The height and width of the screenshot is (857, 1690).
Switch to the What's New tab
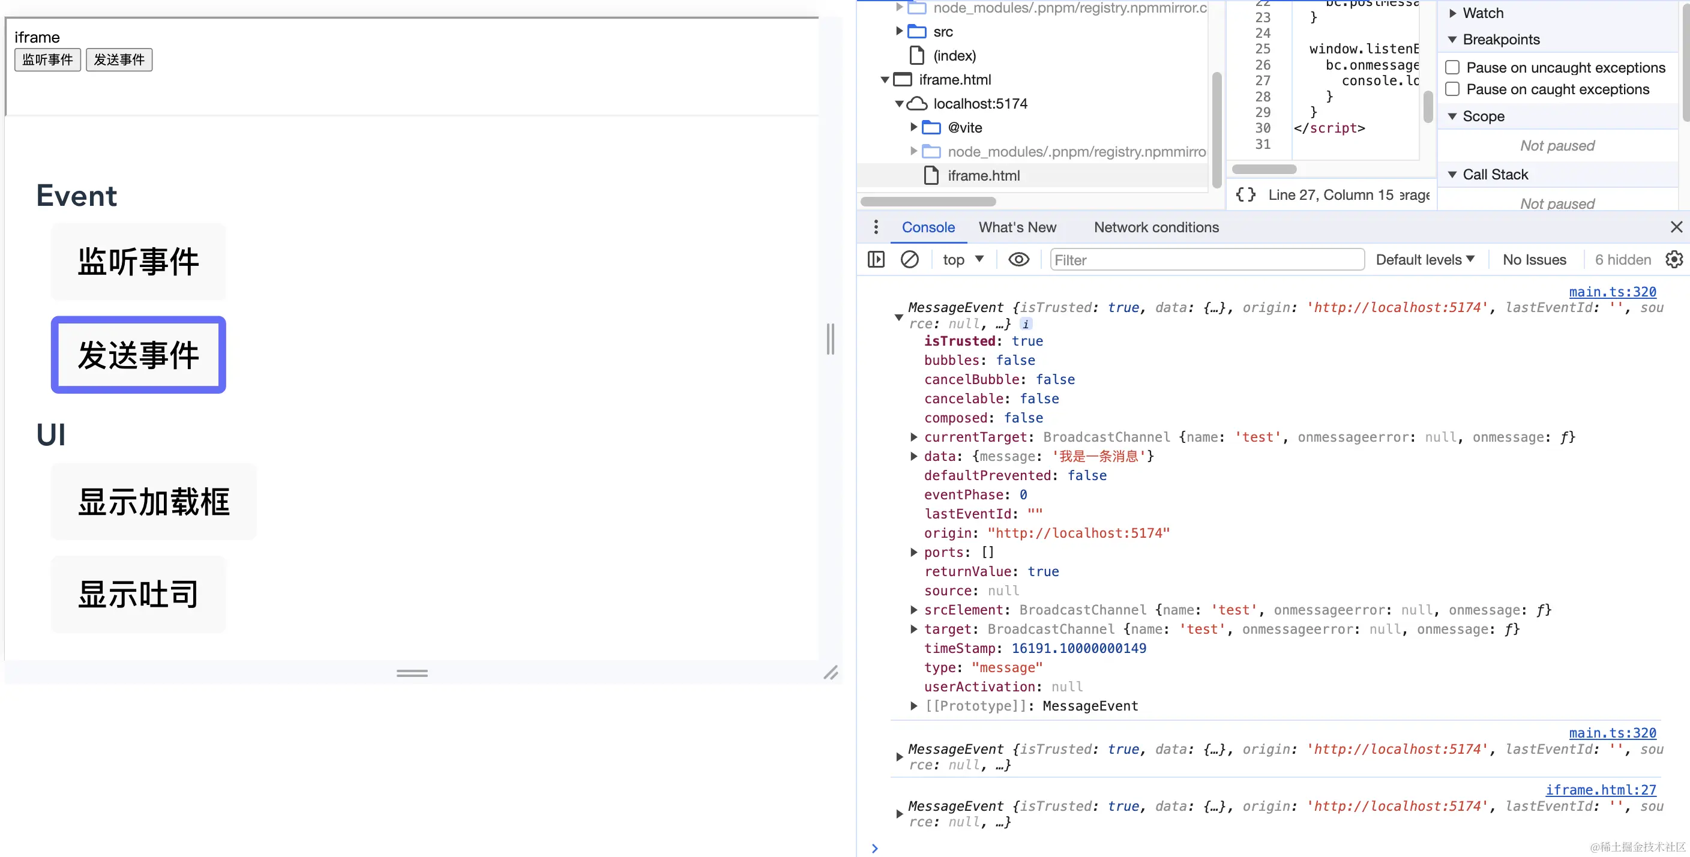1017,227
